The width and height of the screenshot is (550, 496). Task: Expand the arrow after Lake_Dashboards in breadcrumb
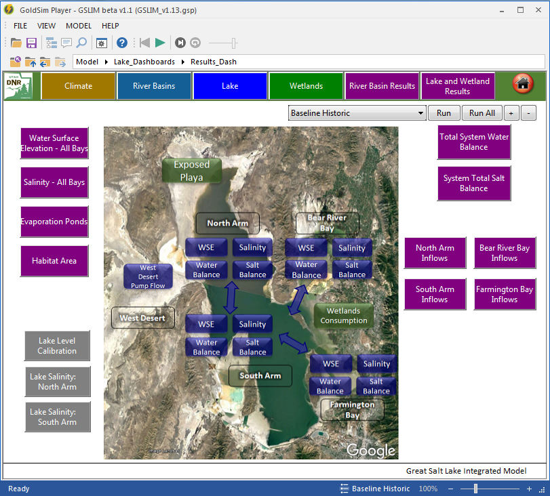click(x=182, y=62)
